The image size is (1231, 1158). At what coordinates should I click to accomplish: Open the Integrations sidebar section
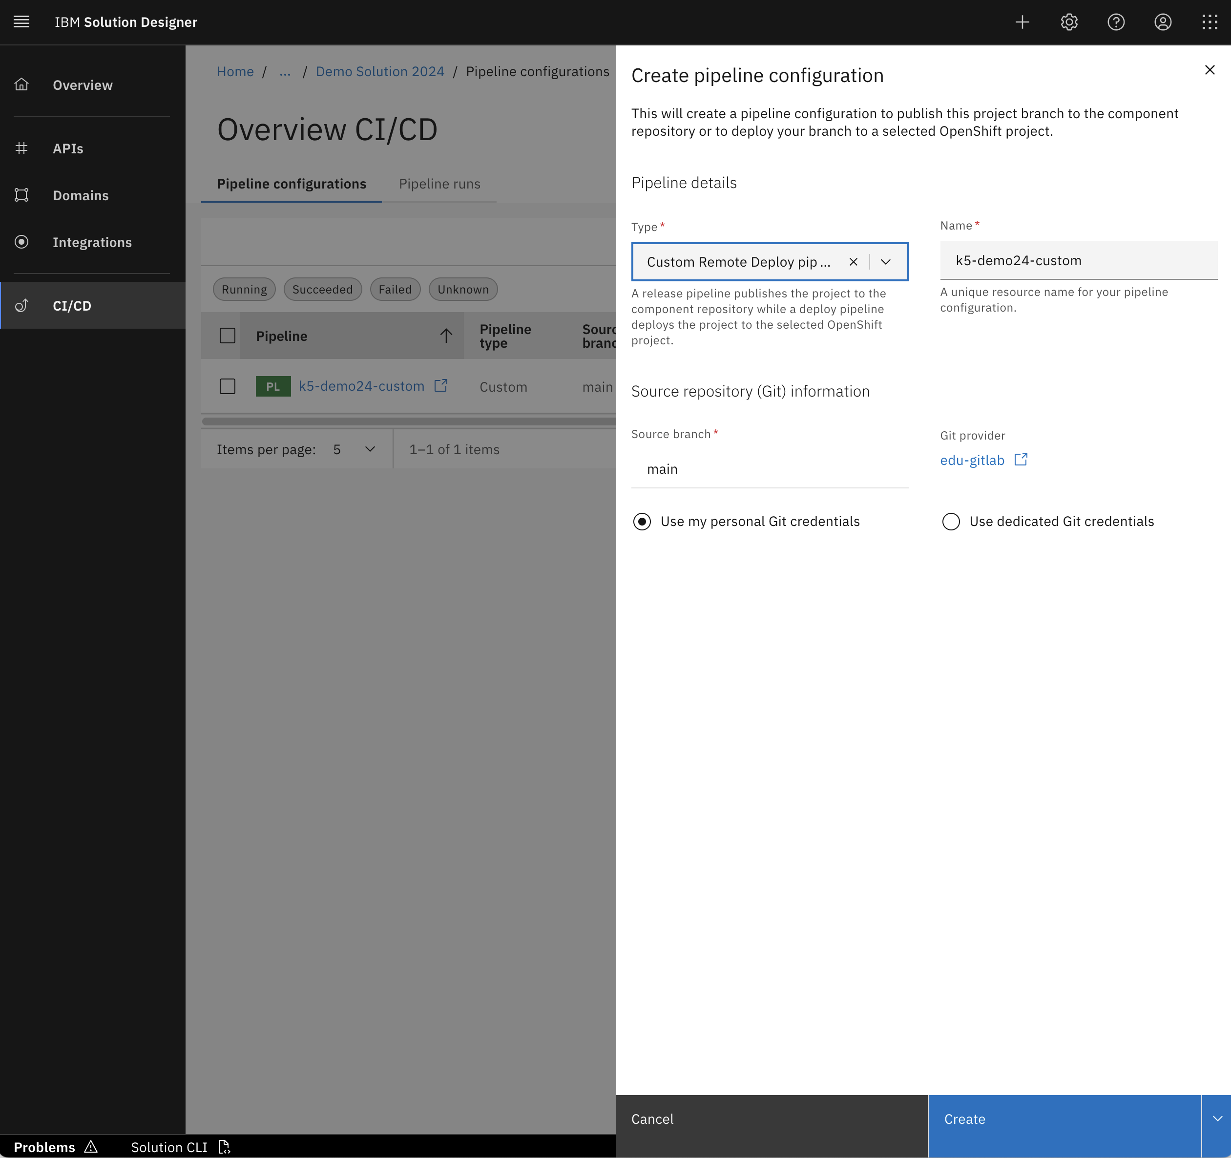click(x=92, y=242)
